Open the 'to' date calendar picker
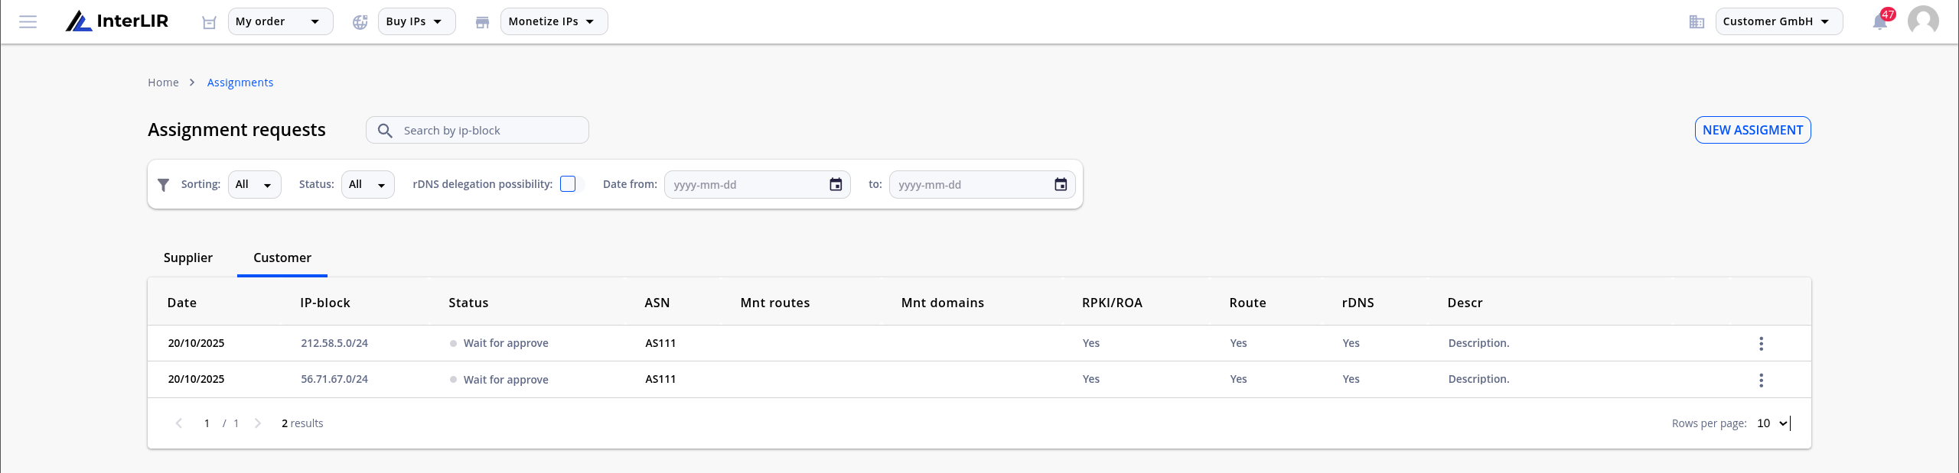1959x473 pixels. coord(1061,185)
